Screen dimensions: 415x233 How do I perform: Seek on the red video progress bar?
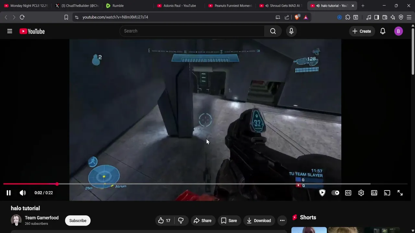30,184
